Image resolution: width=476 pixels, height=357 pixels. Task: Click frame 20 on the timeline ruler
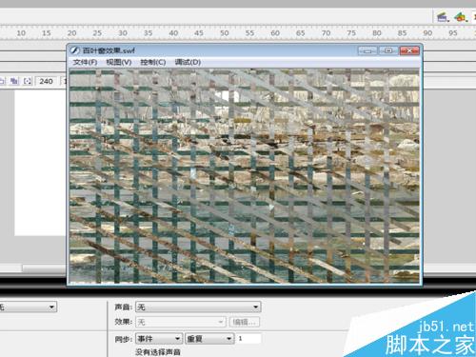pyautogui.click(x=71, y=33)
